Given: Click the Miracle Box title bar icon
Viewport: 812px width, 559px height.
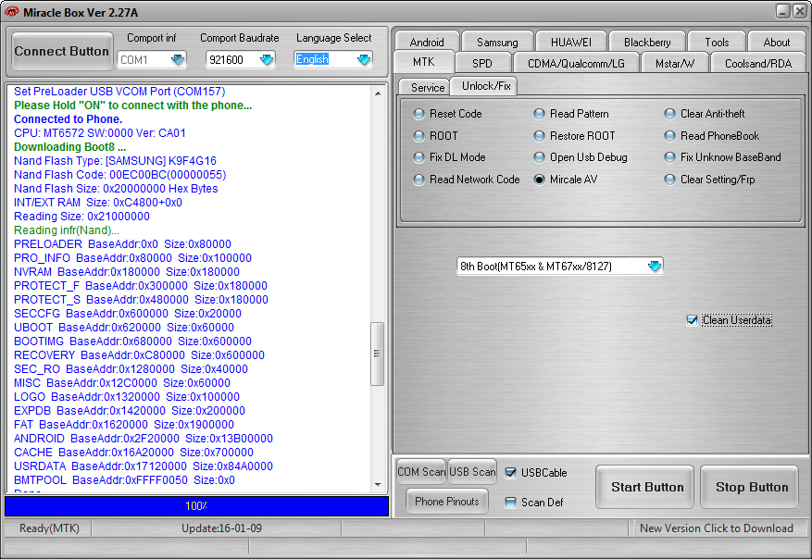Looking at the screenshot, I should pos(11,12).
